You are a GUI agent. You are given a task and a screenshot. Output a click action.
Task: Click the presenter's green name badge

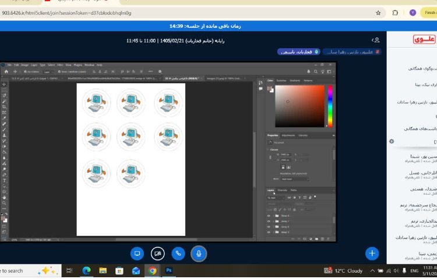click(299, 52)
